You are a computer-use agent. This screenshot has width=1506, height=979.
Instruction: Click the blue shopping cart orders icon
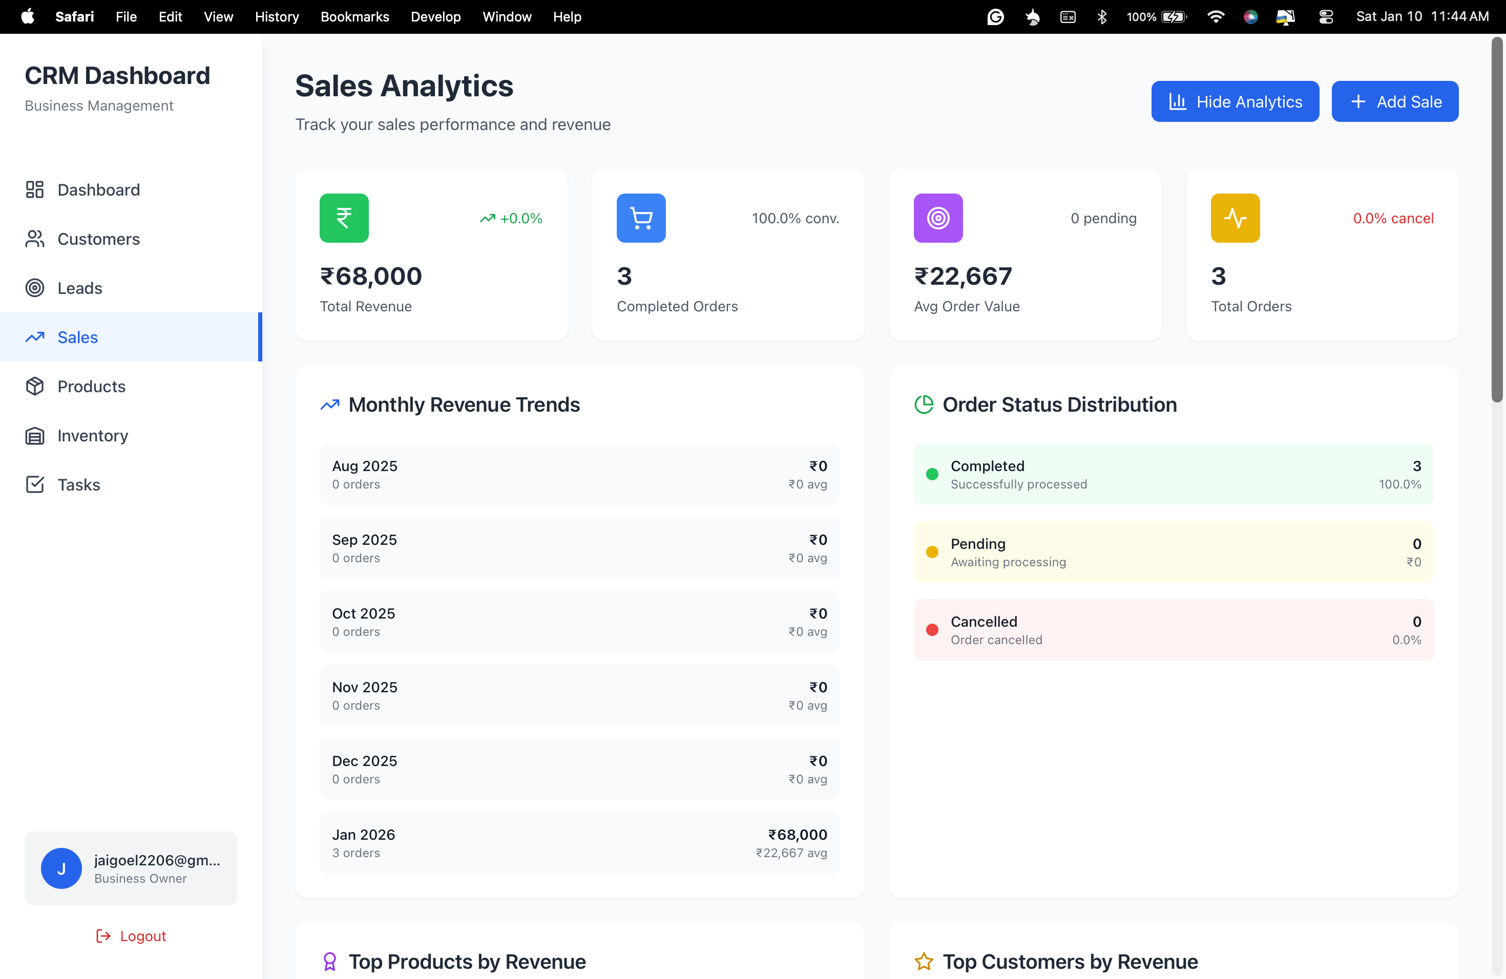(x=640, y=218)
